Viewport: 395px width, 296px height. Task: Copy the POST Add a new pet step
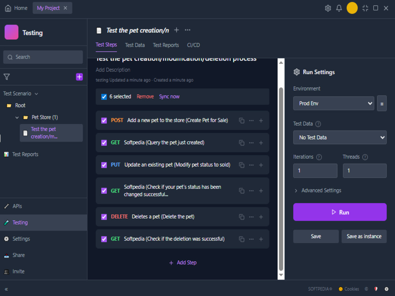point(242,120)
